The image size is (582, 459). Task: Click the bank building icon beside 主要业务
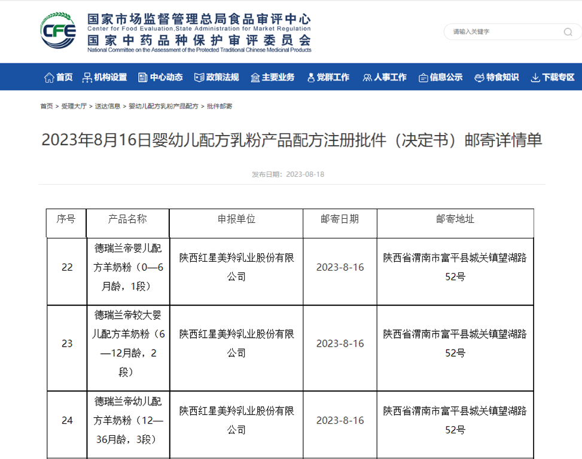255,76
